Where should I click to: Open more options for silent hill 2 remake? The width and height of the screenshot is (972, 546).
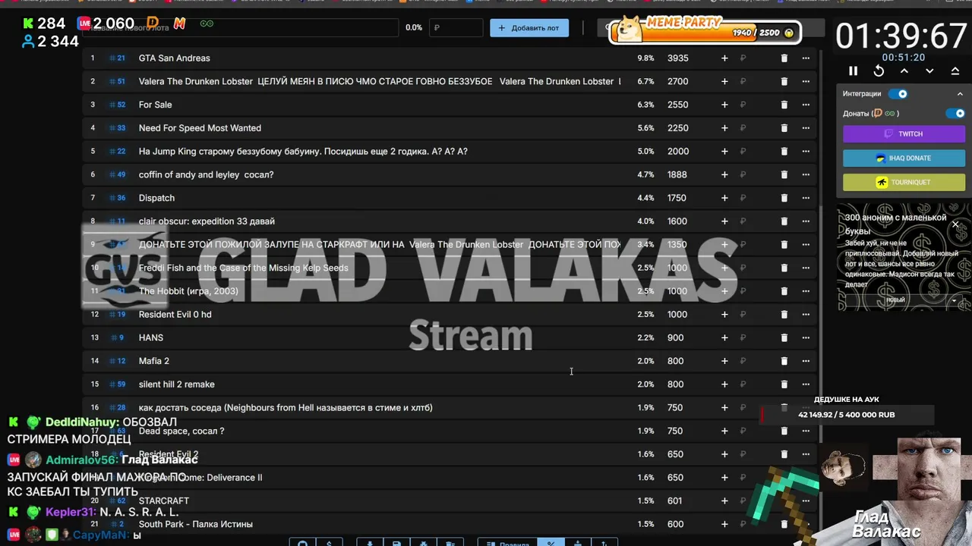coord(806,384)
